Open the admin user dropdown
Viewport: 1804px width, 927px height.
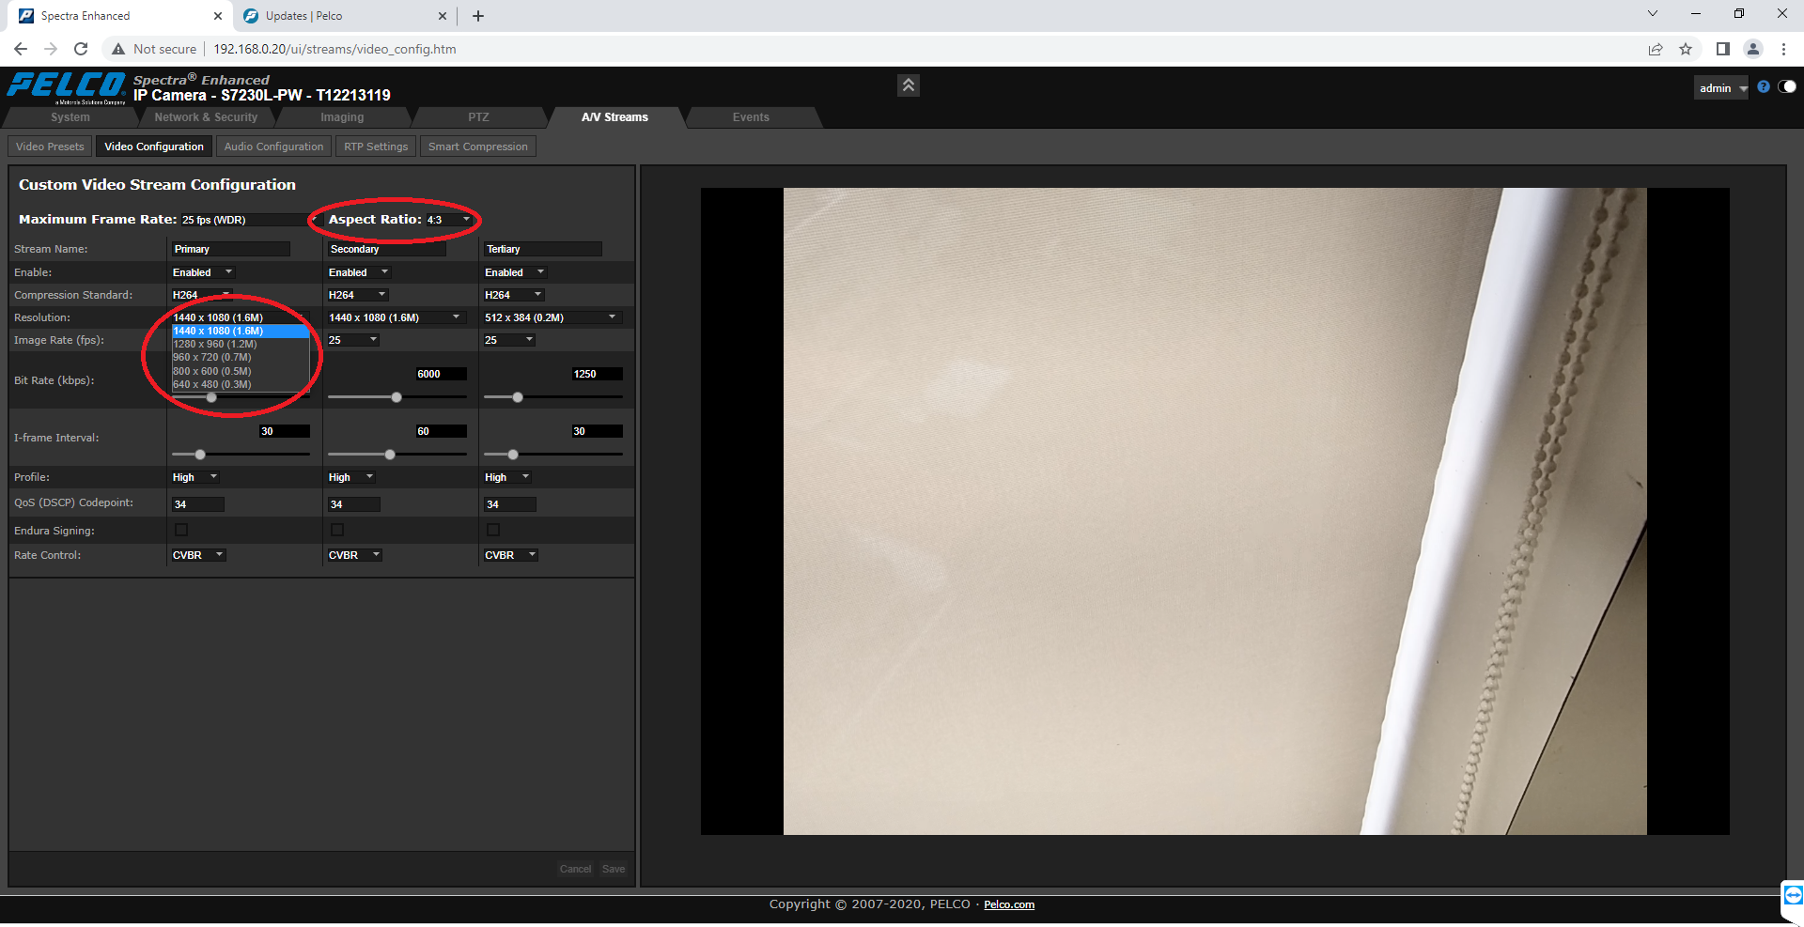[1721, 88]
